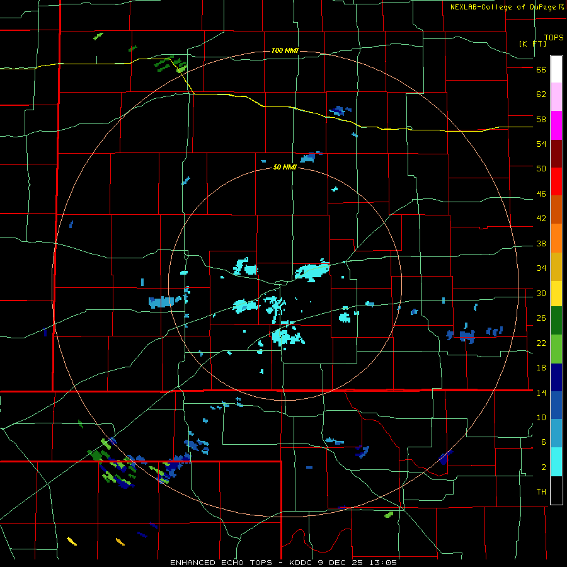Image resolution: width=567 pixels, height=567 pixels.
Task: Click the light pink swatch between 62 and 58
Action: pos(556,97)
